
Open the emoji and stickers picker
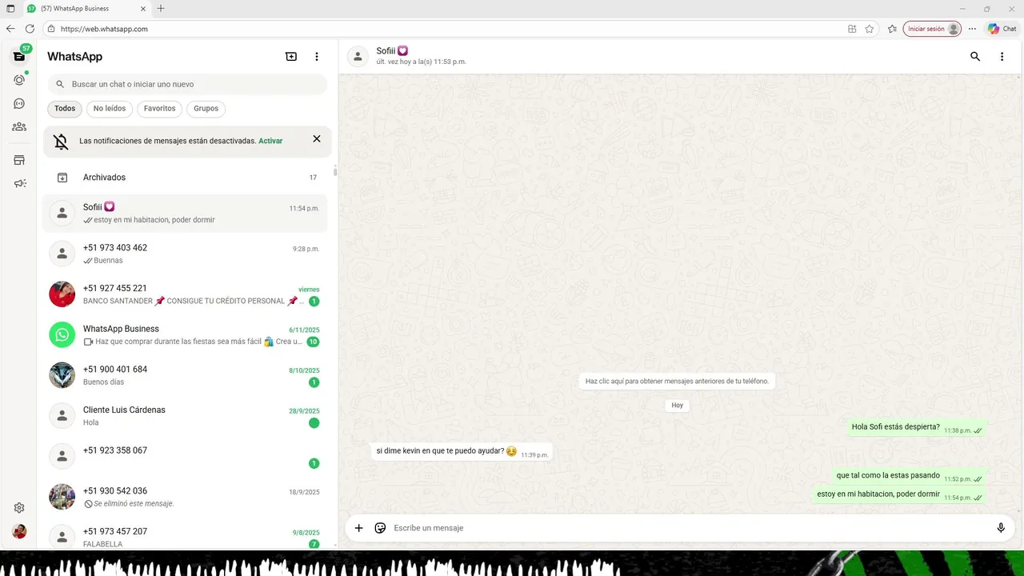point(380,528)
